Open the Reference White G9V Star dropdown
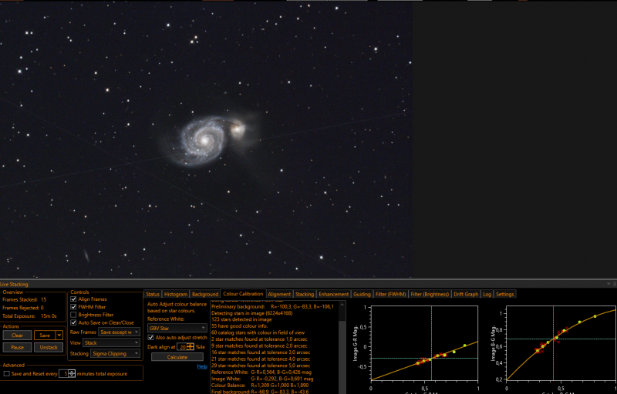The image size is (617, 394). (x=177, y=328)
